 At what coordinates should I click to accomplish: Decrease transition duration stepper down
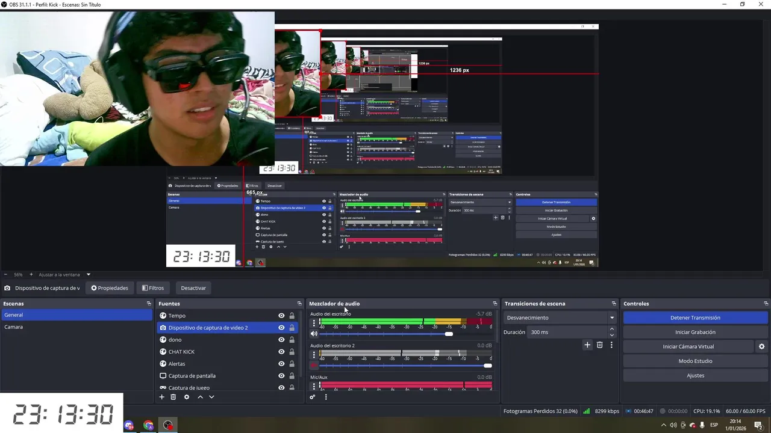click(x=612, y=335)
